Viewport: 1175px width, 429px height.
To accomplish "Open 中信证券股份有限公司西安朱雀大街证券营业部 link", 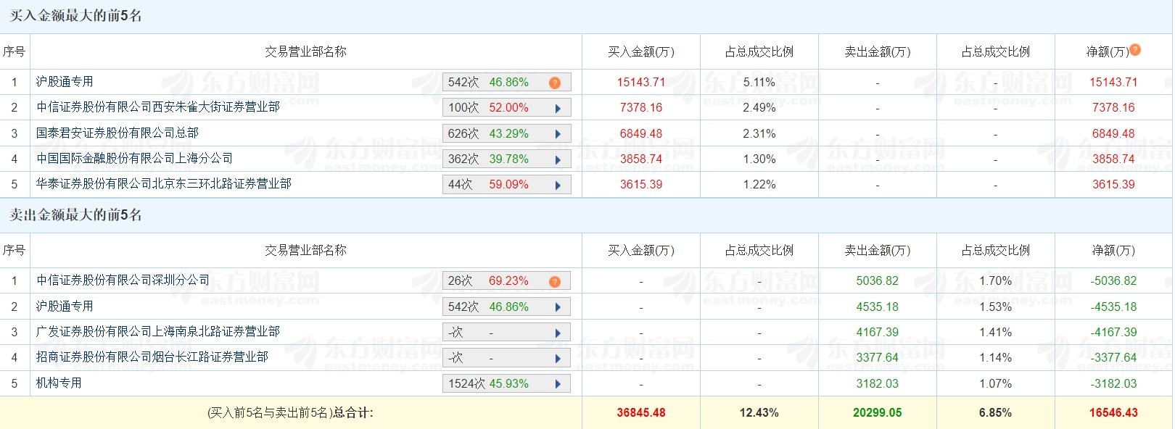I will coord(158,107).
